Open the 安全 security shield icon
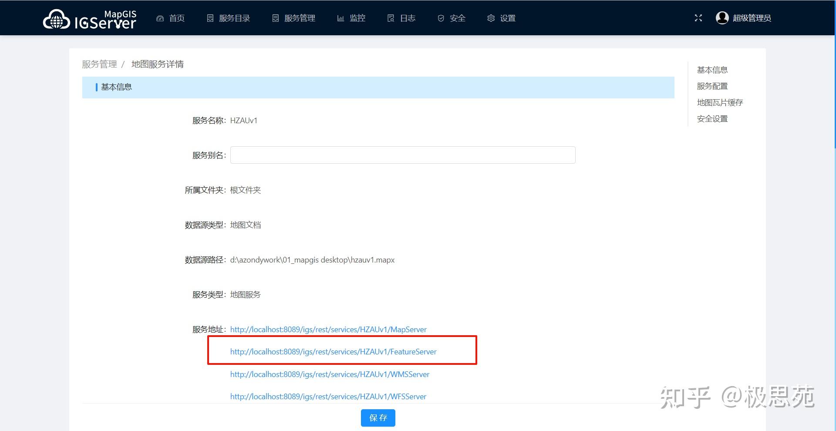836x431 pixels. tap(440, 18)
